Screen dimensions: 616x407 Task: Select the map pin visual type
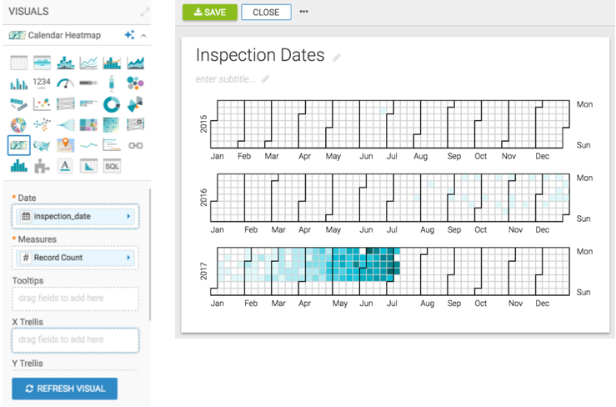(65, 145)
